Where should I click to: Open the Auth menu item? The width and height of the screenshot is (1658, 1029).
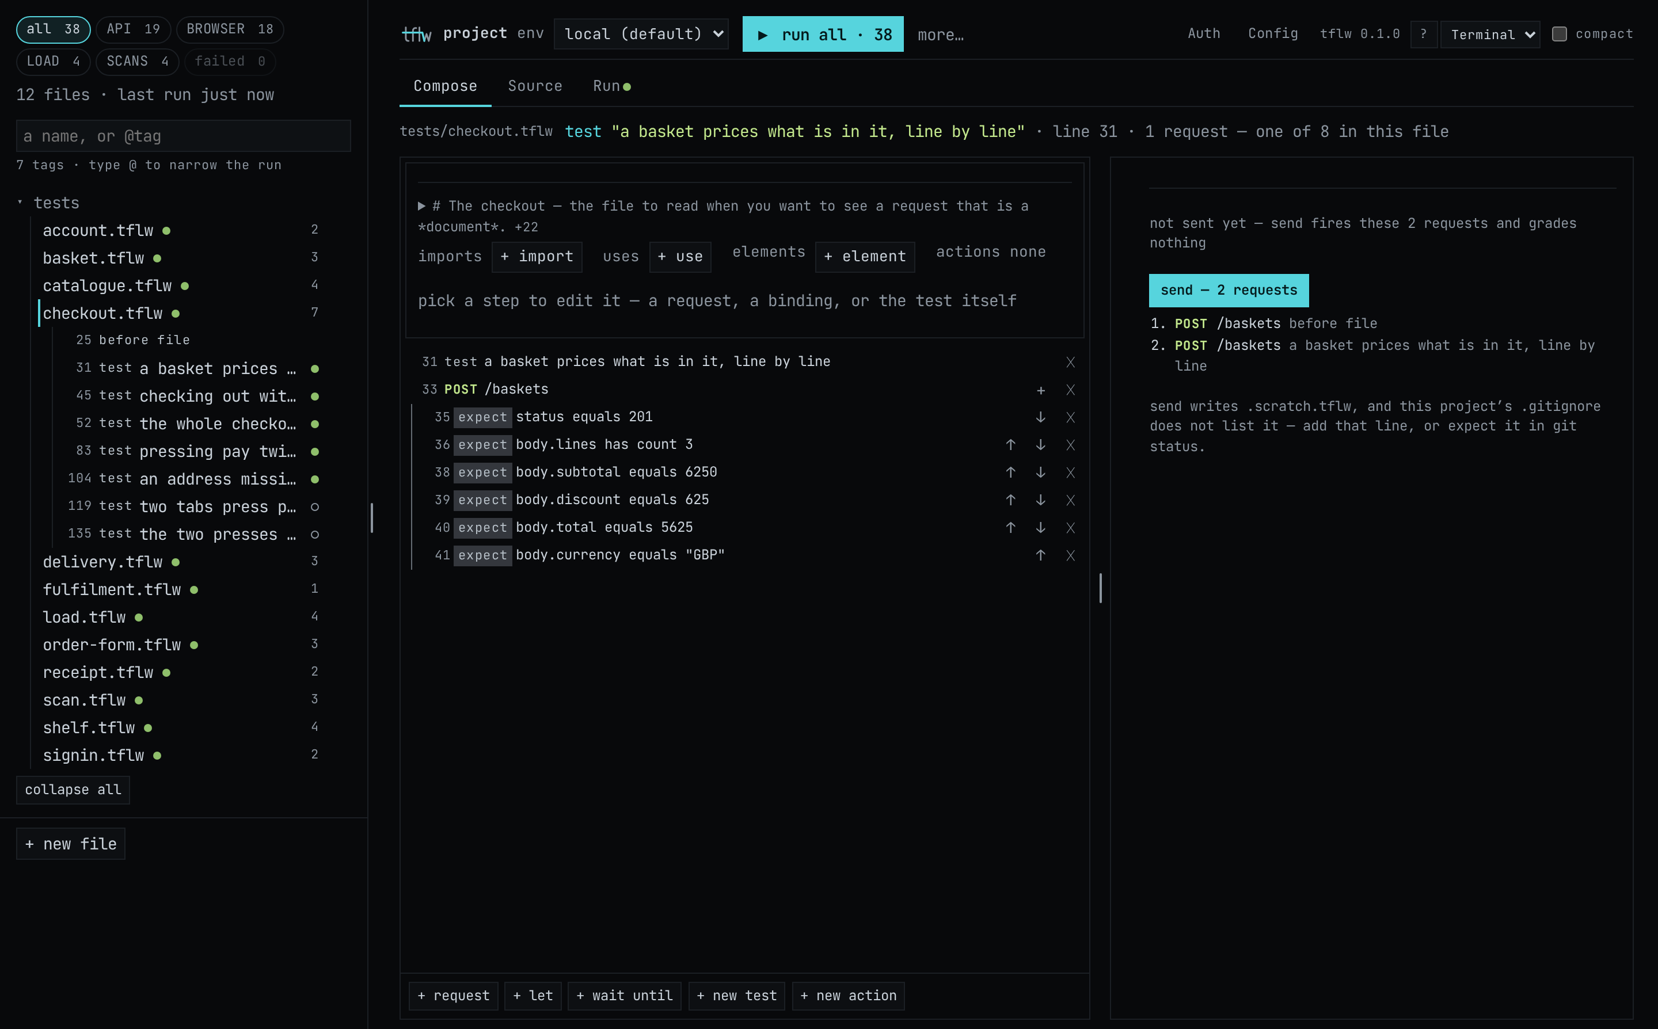pos(1203,33)
